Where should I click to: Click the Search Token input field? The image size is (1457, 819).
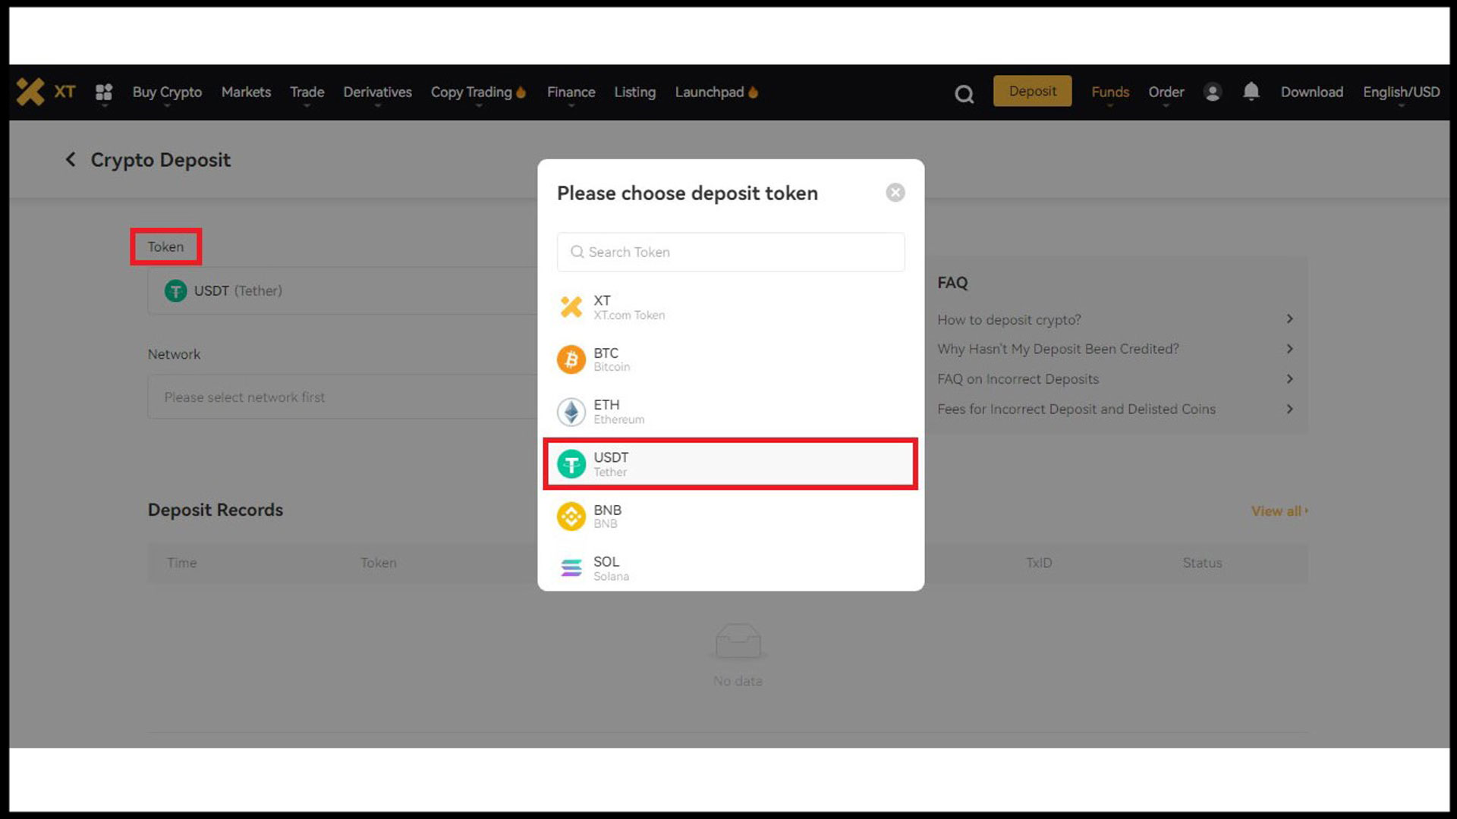pyautogui.click(x=731, y=252)
